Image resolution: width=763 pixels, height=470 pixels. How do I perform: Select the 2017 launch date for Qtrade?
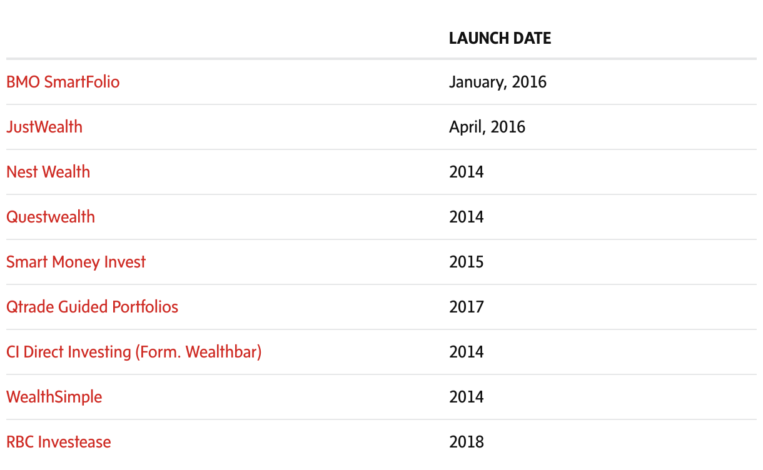pos(466,307)
